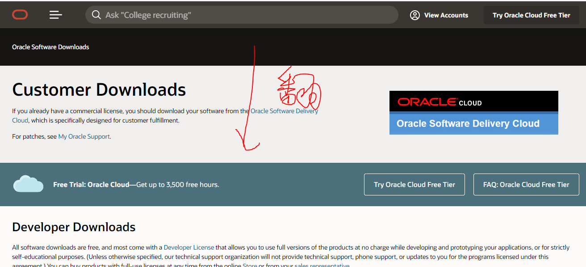586x267 pixels.
Task: Open the My Oracle Support link
Action: 84,136
